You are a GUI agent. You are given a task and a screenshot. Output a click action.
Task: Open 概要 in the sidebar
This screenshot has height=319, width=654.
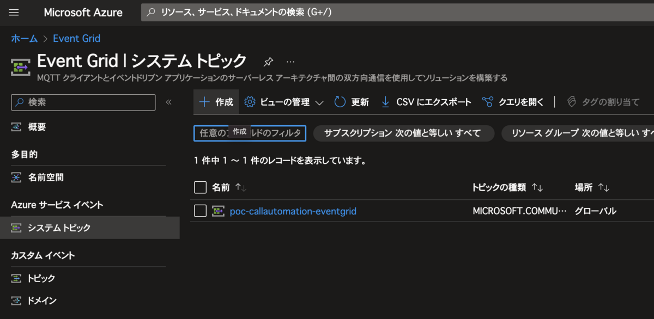click(x=37, y=127)
